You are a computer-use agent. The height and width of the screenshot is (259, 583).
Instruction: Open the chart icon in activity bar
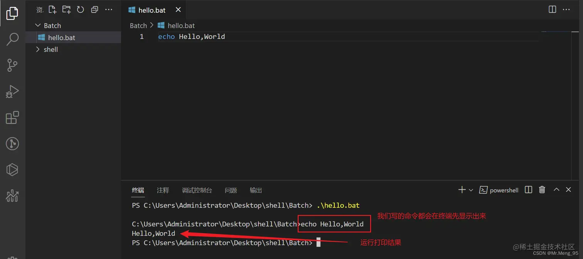(12, 196)
